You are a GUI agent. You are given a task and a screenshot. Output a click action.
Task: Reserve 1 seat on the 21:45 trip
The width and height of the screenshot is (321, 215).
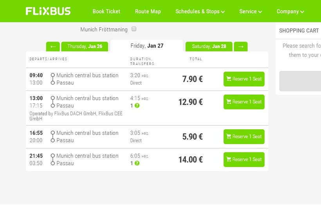pyautogui.click(x=244, y=159)
